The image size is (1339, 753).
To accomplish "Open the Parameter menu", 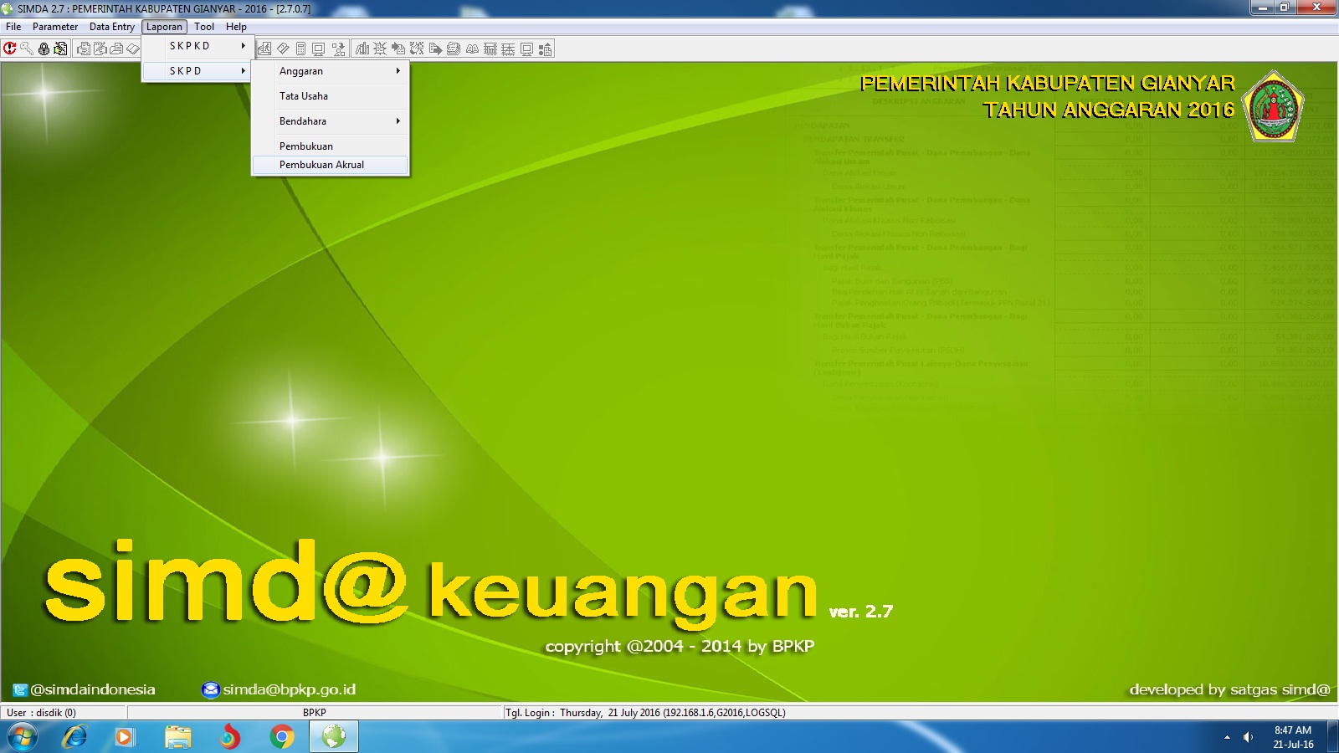I will [x=55, y=27].
